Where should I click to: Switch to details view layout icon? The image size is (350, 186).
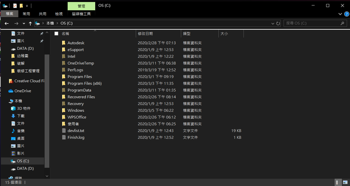(338, 182)
